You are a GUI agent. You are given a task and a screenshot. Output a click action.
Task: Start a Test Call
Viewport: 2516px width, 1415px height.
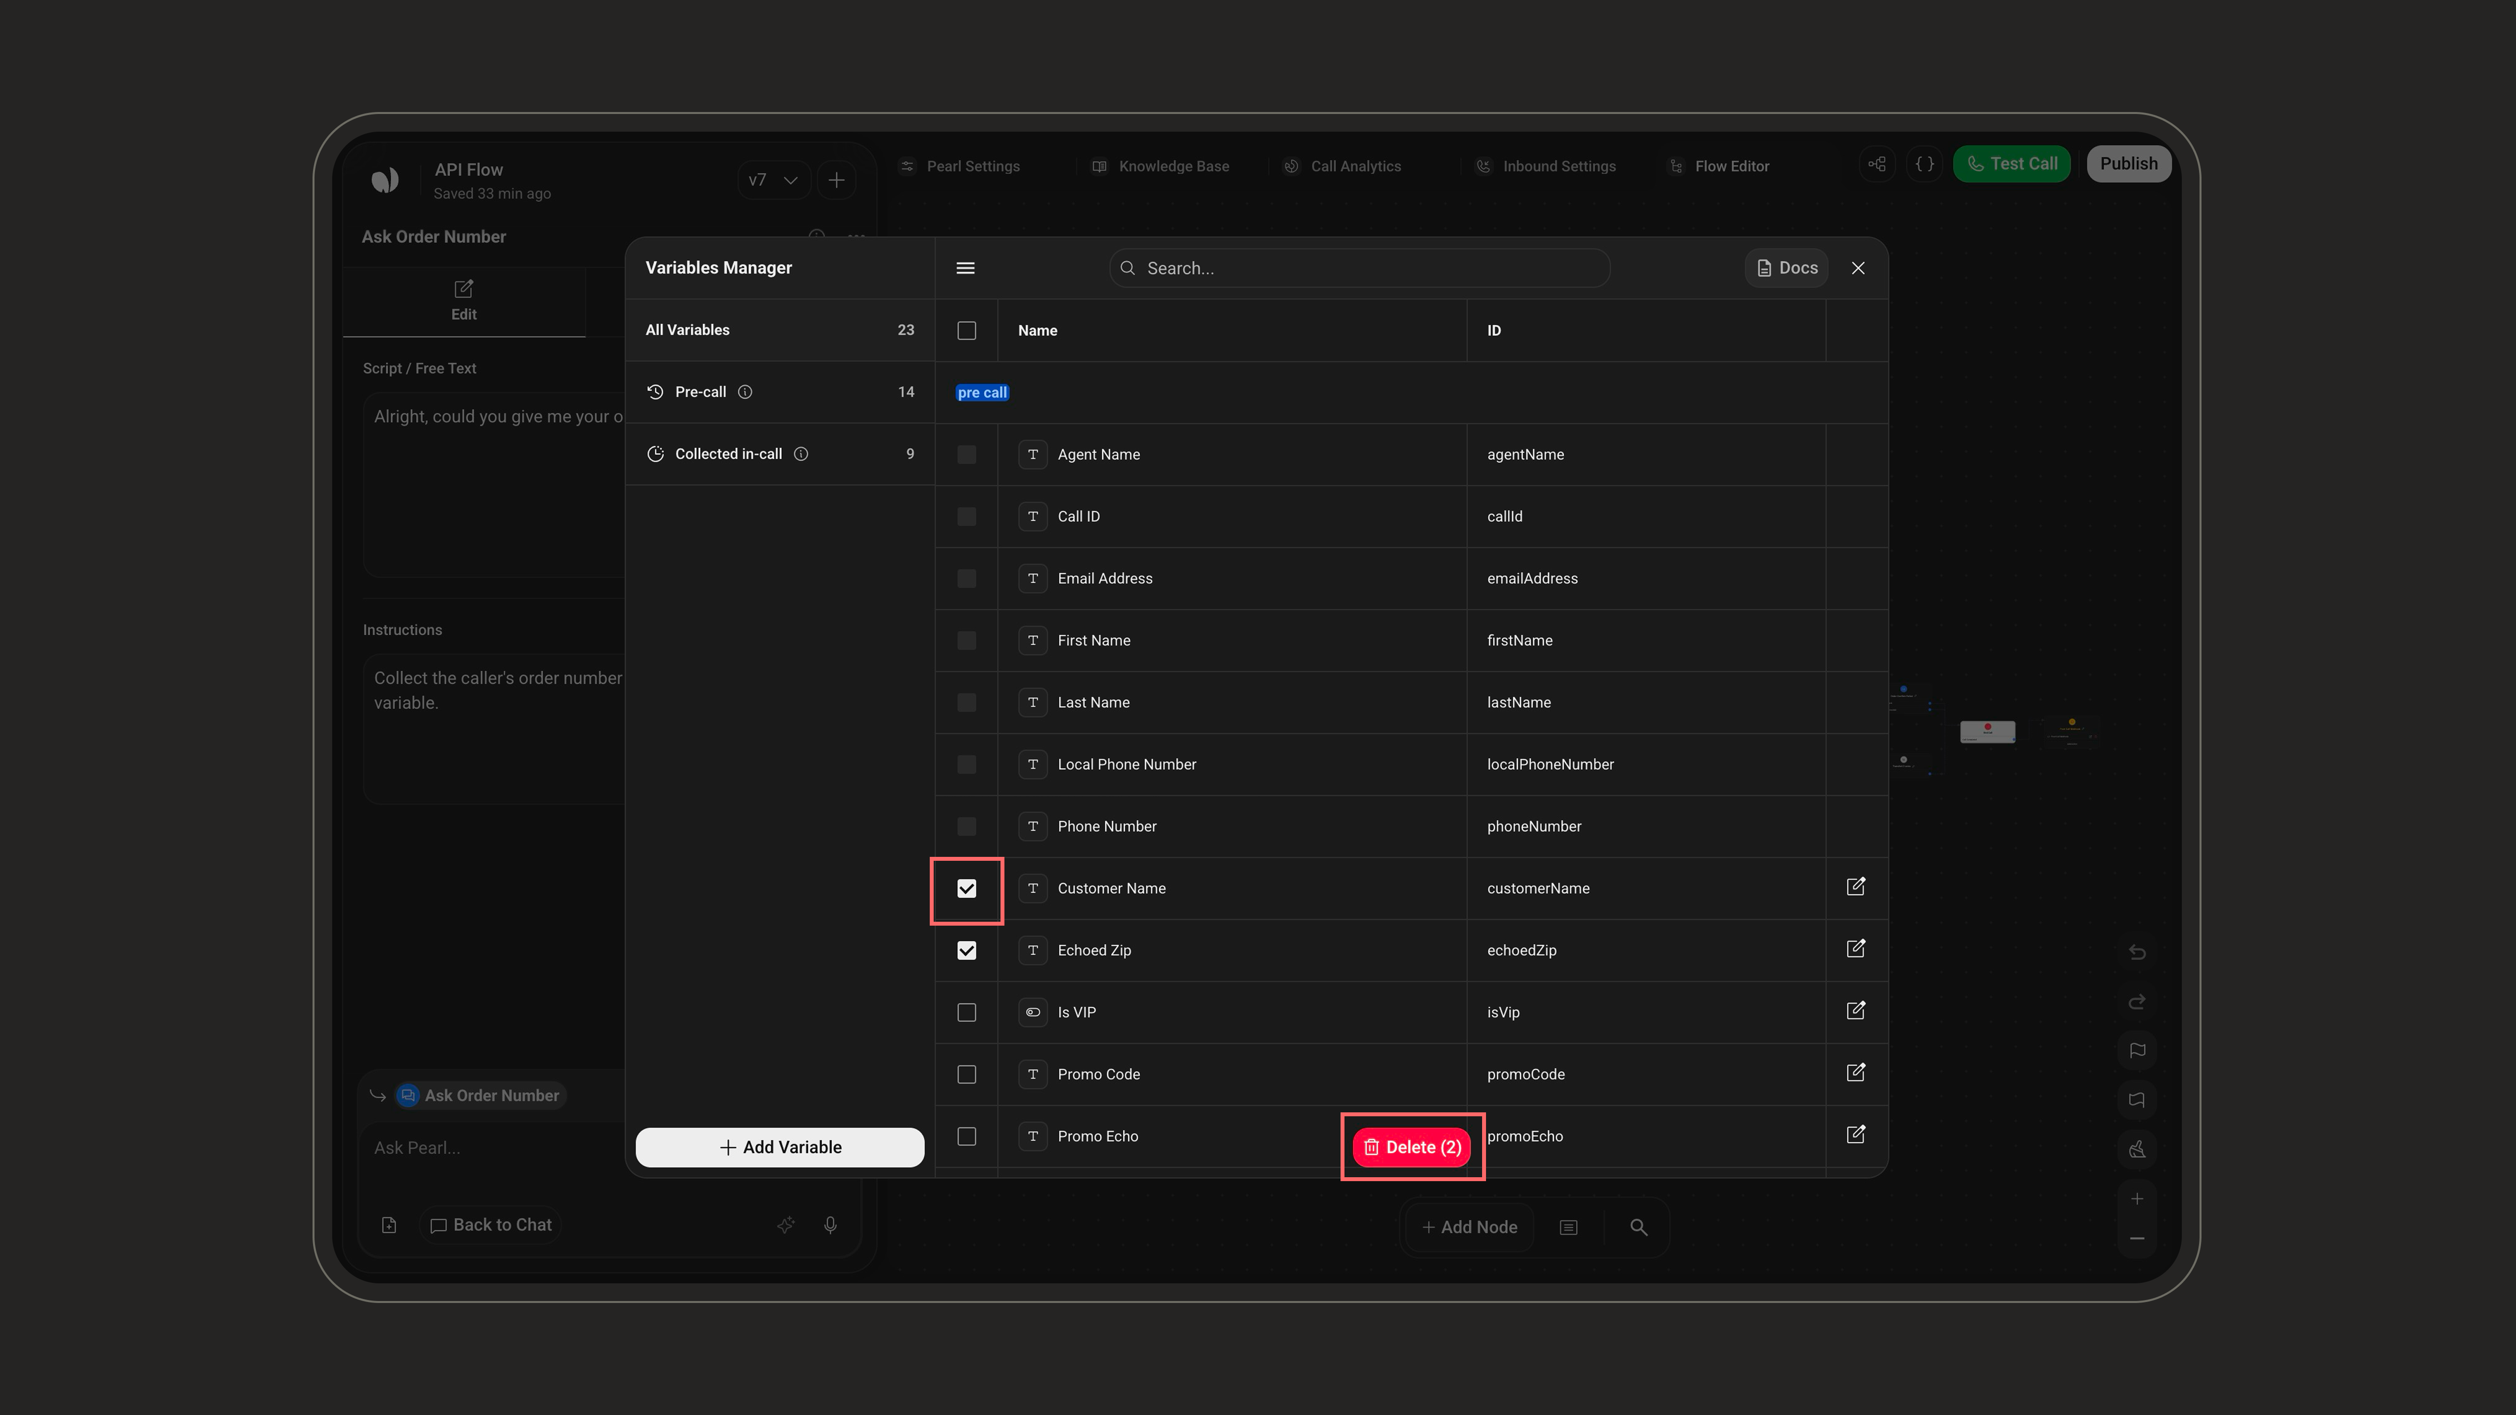[x=2012, y=164]
